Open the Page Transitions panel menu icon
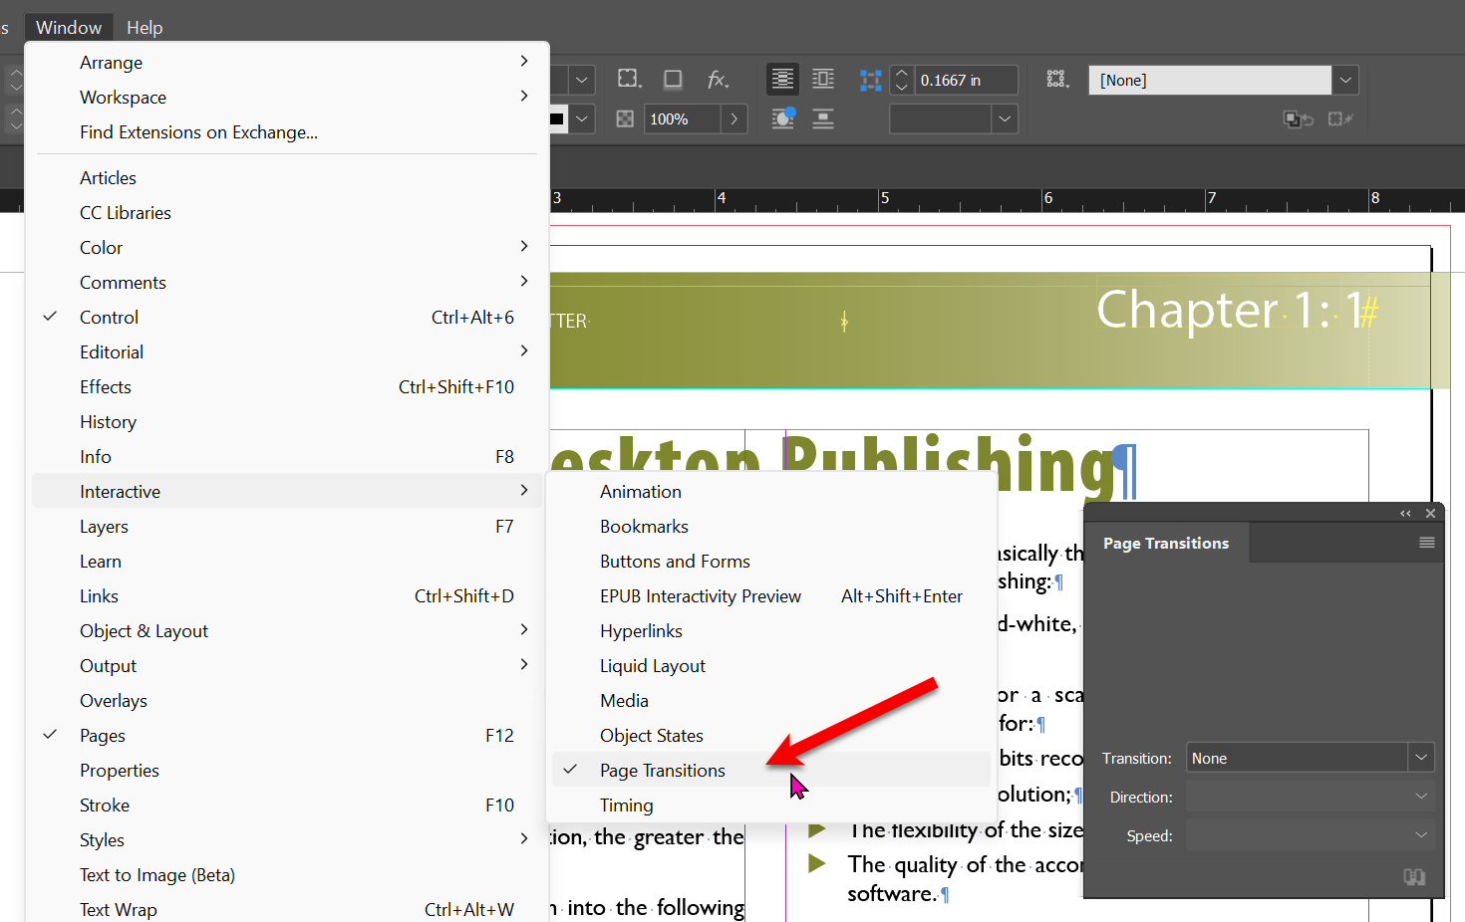The height and width of the screenshot is (922, 1465). pos(1427,543)
